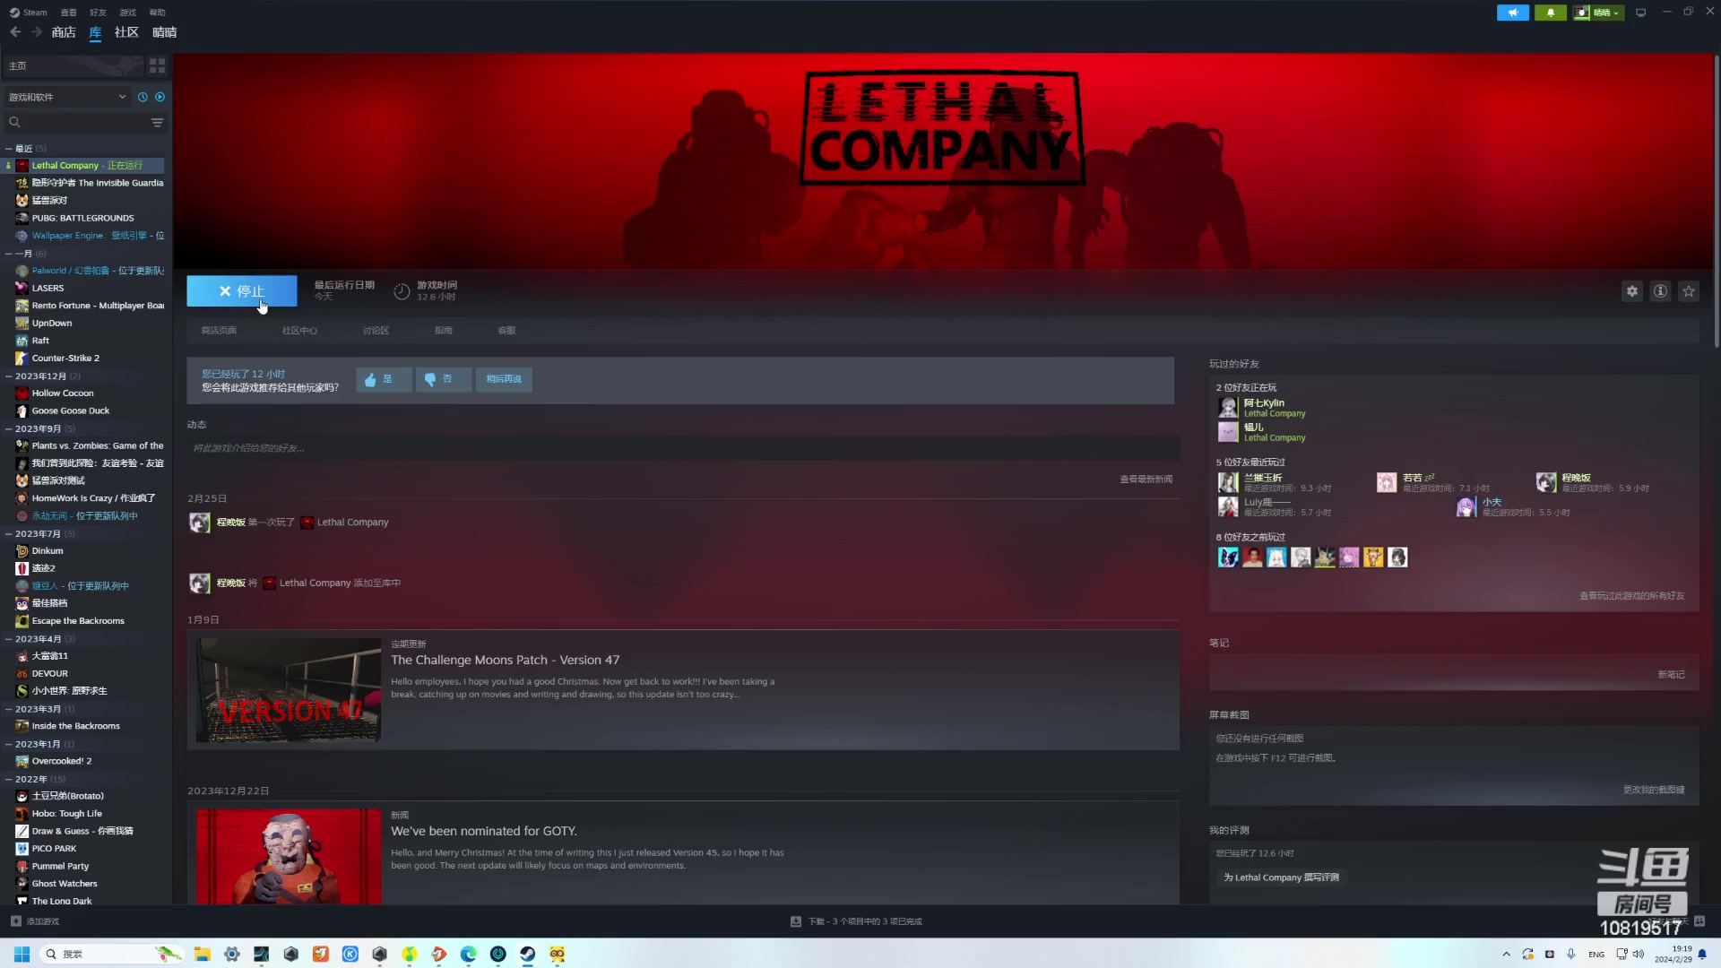The image size is (1721, 968).
Task: Click the library search field
Action: tap(76, 122)
